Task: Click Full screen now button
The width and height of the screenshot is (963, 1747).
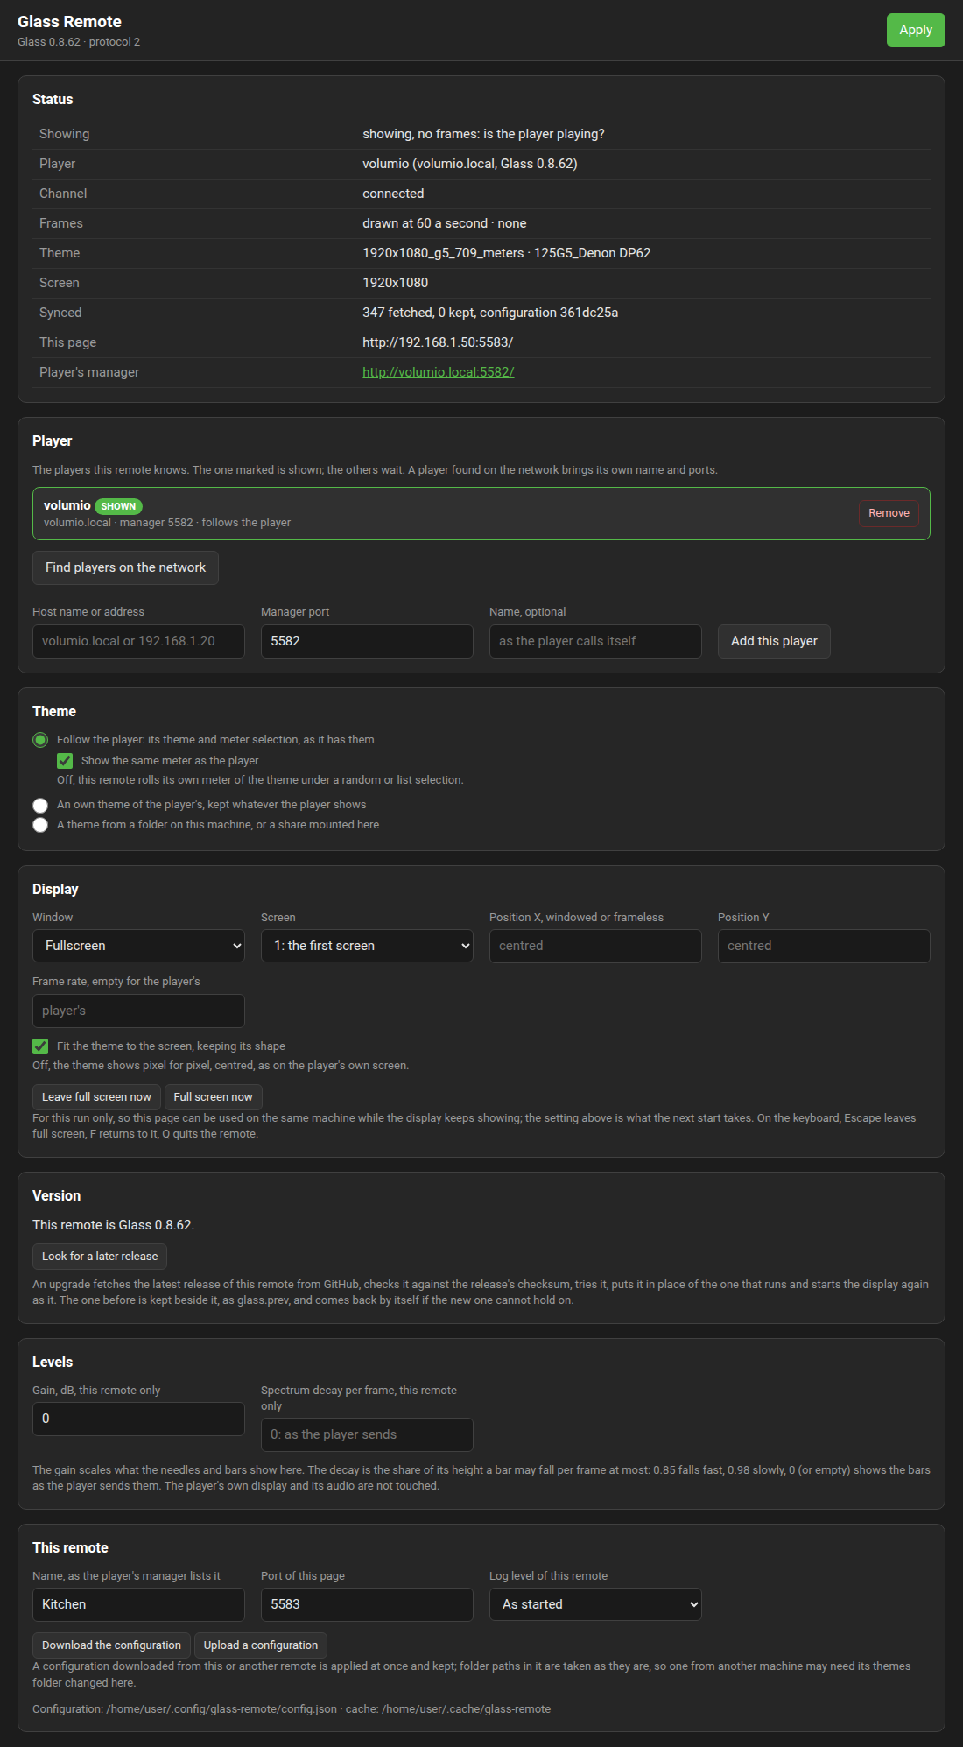Action: coord(213,1097)
